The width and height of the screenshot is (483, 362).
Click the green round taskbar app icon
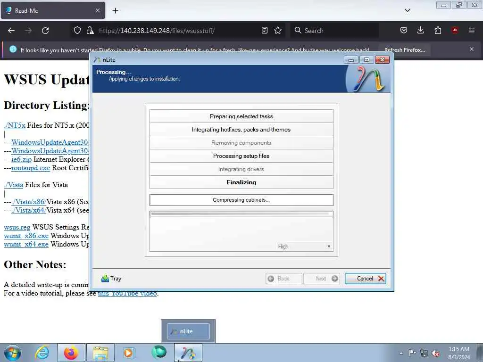coord(158,353)
